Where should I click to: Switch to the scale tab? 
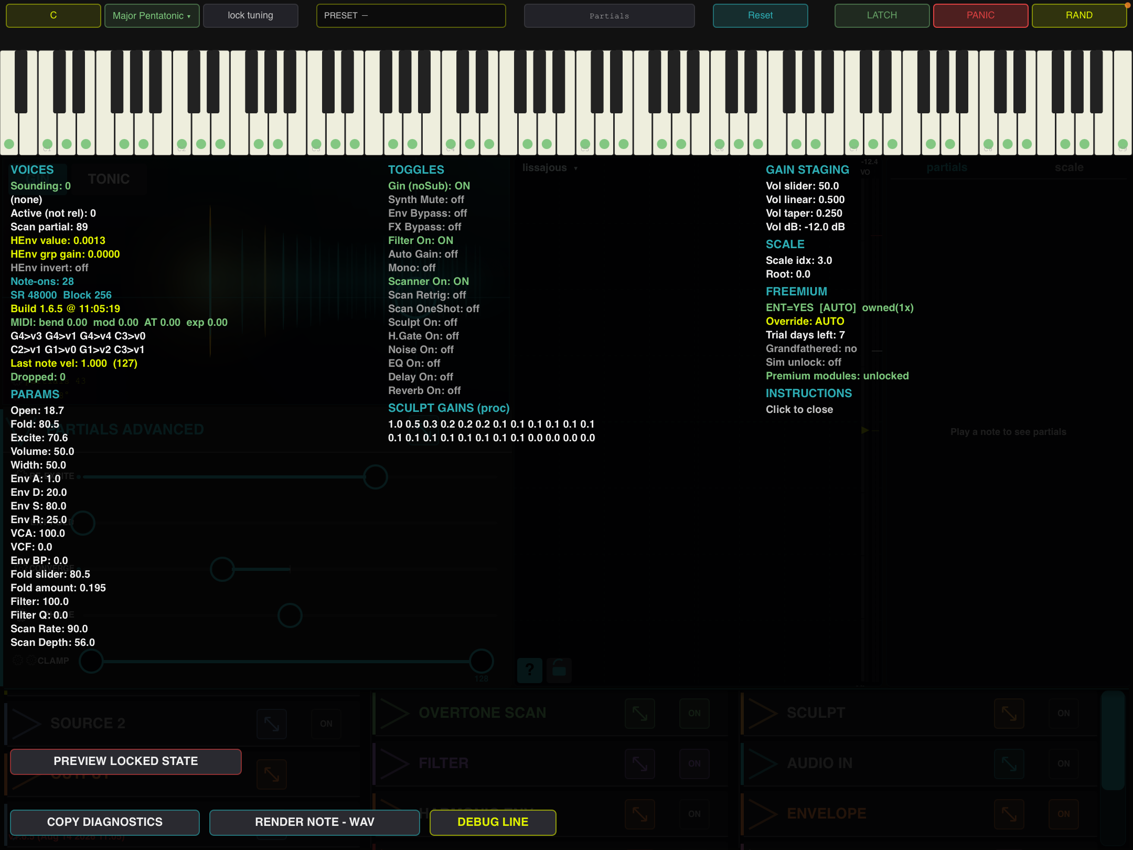(x=1069, y=167)
